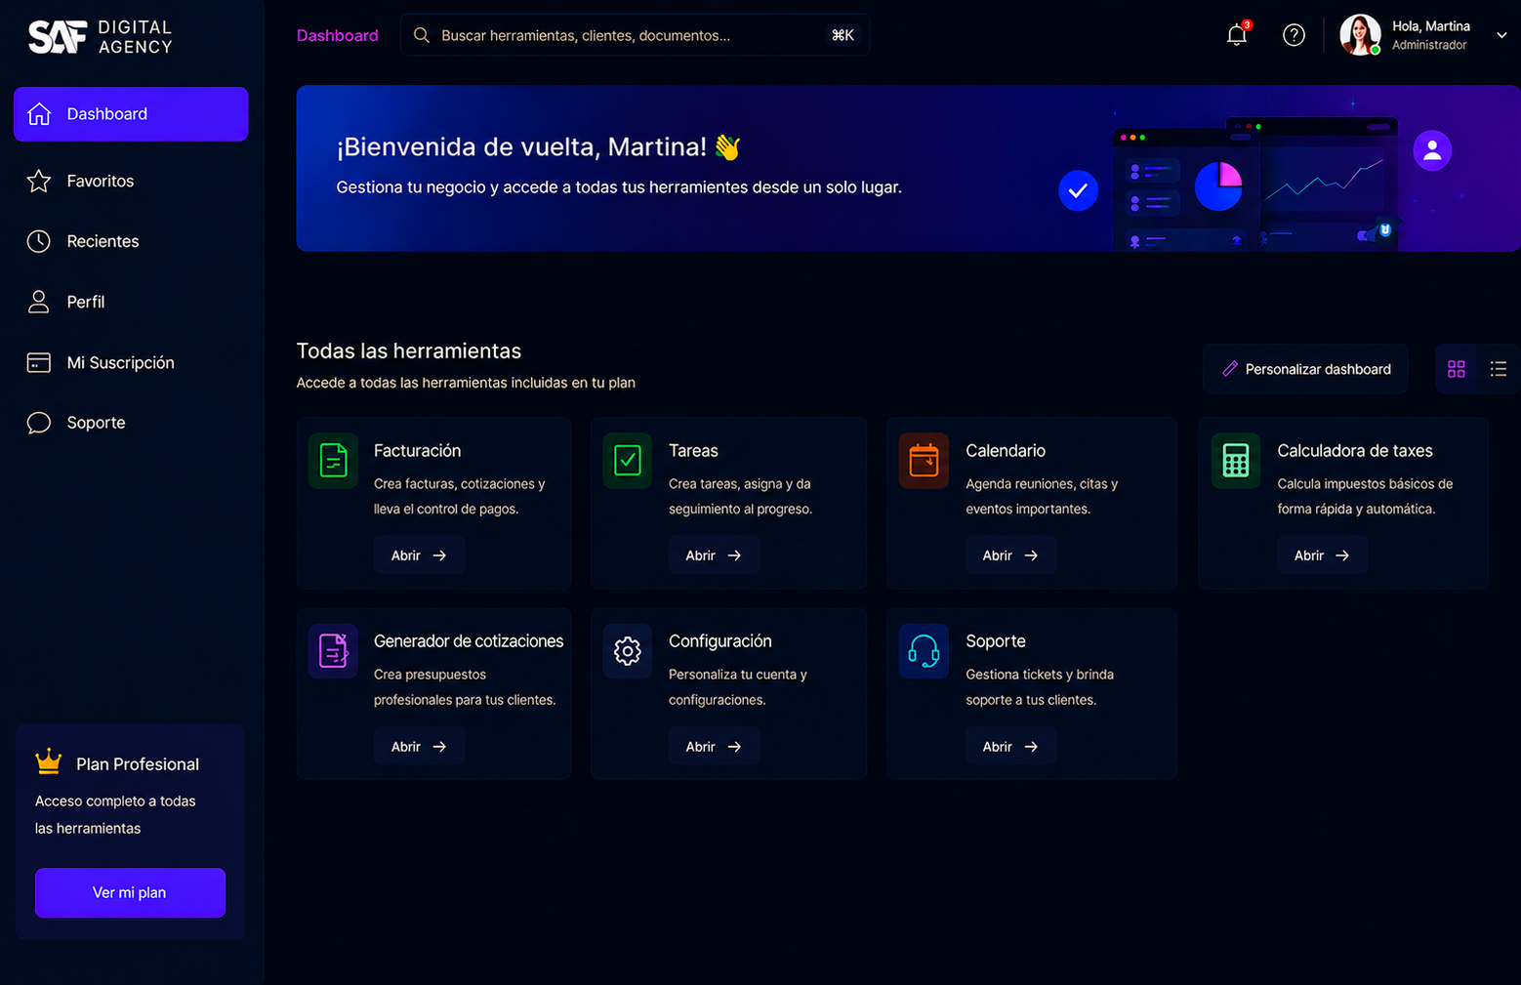This screenshot has width=1521, height=985.
Task: Click the Facturación invoice icon
Action: tap(333, 460)
